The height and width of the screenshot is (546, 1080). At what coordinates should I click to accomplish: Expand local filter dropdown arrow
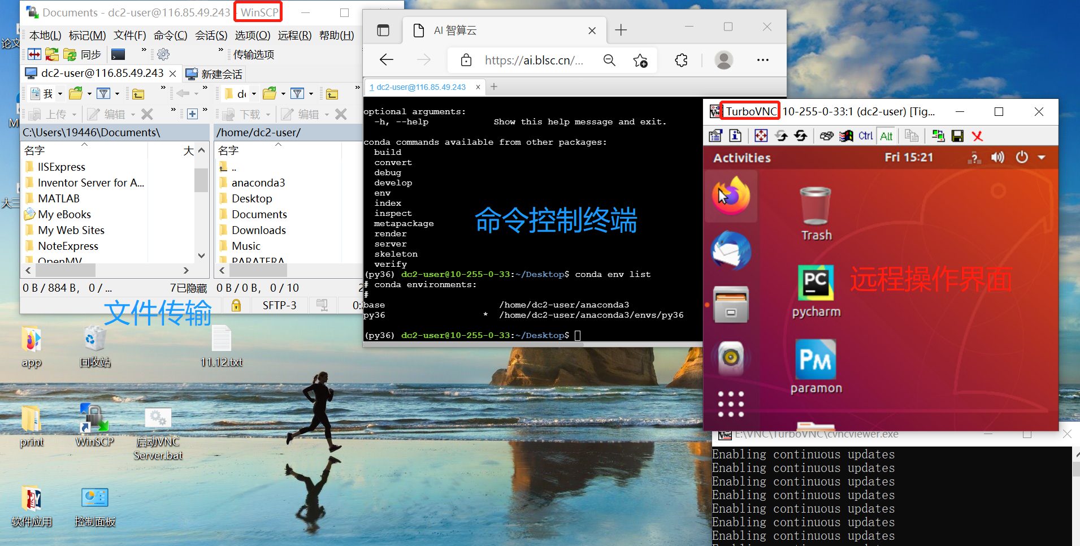click(x=118, y=94)
